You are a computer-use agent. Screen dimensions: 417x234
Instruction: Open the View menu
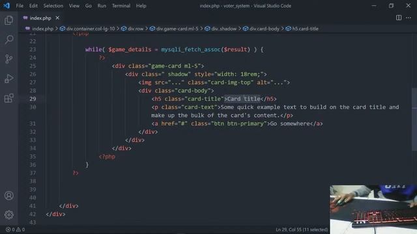[x=74, y=6]
